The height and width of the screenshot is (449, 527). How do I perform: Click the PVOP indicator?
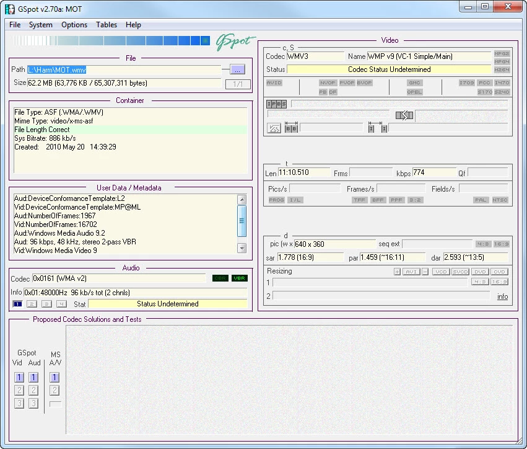click(x=347, y=82)
